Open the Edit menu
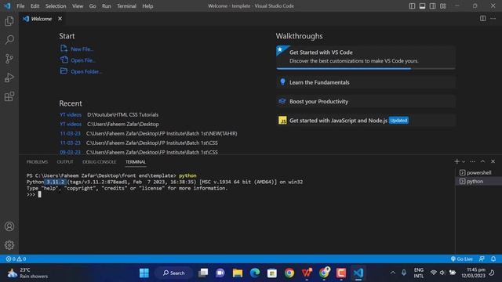The width and height of the screenshot is (502, 282). click(35, 6)
